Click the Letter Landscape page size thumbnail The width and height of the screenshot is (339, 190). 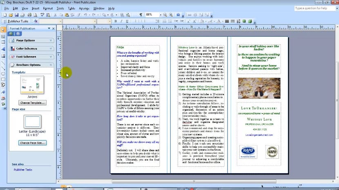click(x=32, y=122)
